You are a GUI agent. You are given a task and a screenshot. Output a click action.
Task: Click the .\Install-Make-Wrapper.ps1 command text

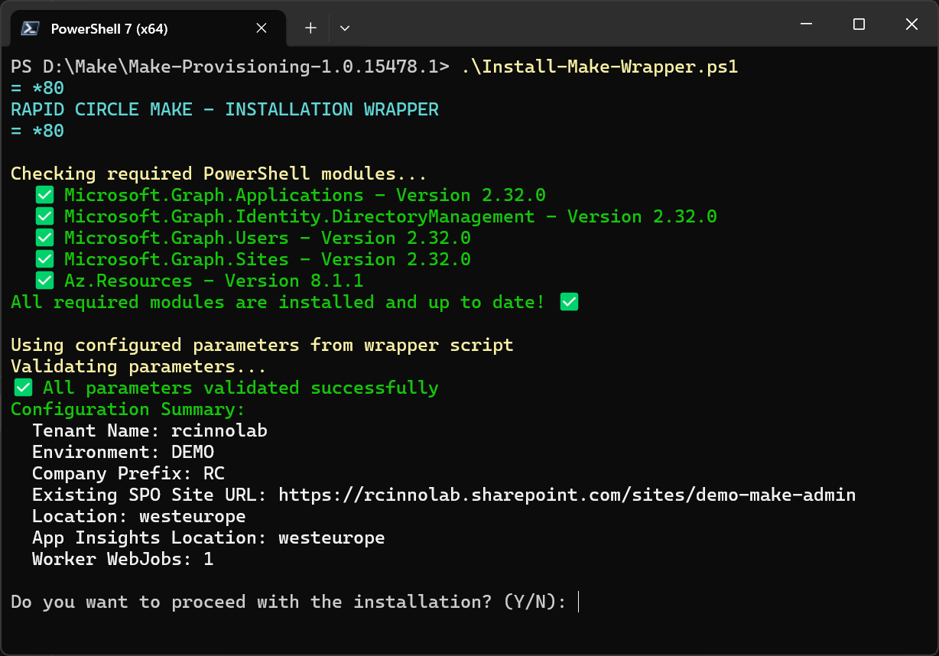(599, 67)
